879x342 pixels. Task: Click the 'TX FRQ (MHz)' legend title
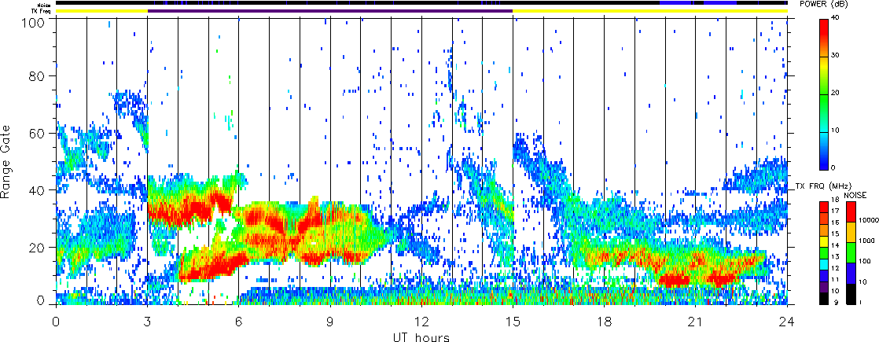pyautogui.click(x=823, y=186)
